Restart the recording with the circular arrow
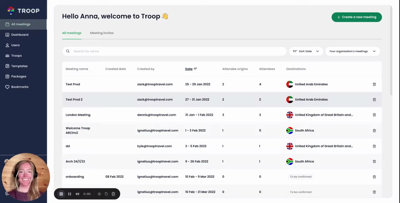The height and width of the screenshot is (203, 400). tap(106, 194)
